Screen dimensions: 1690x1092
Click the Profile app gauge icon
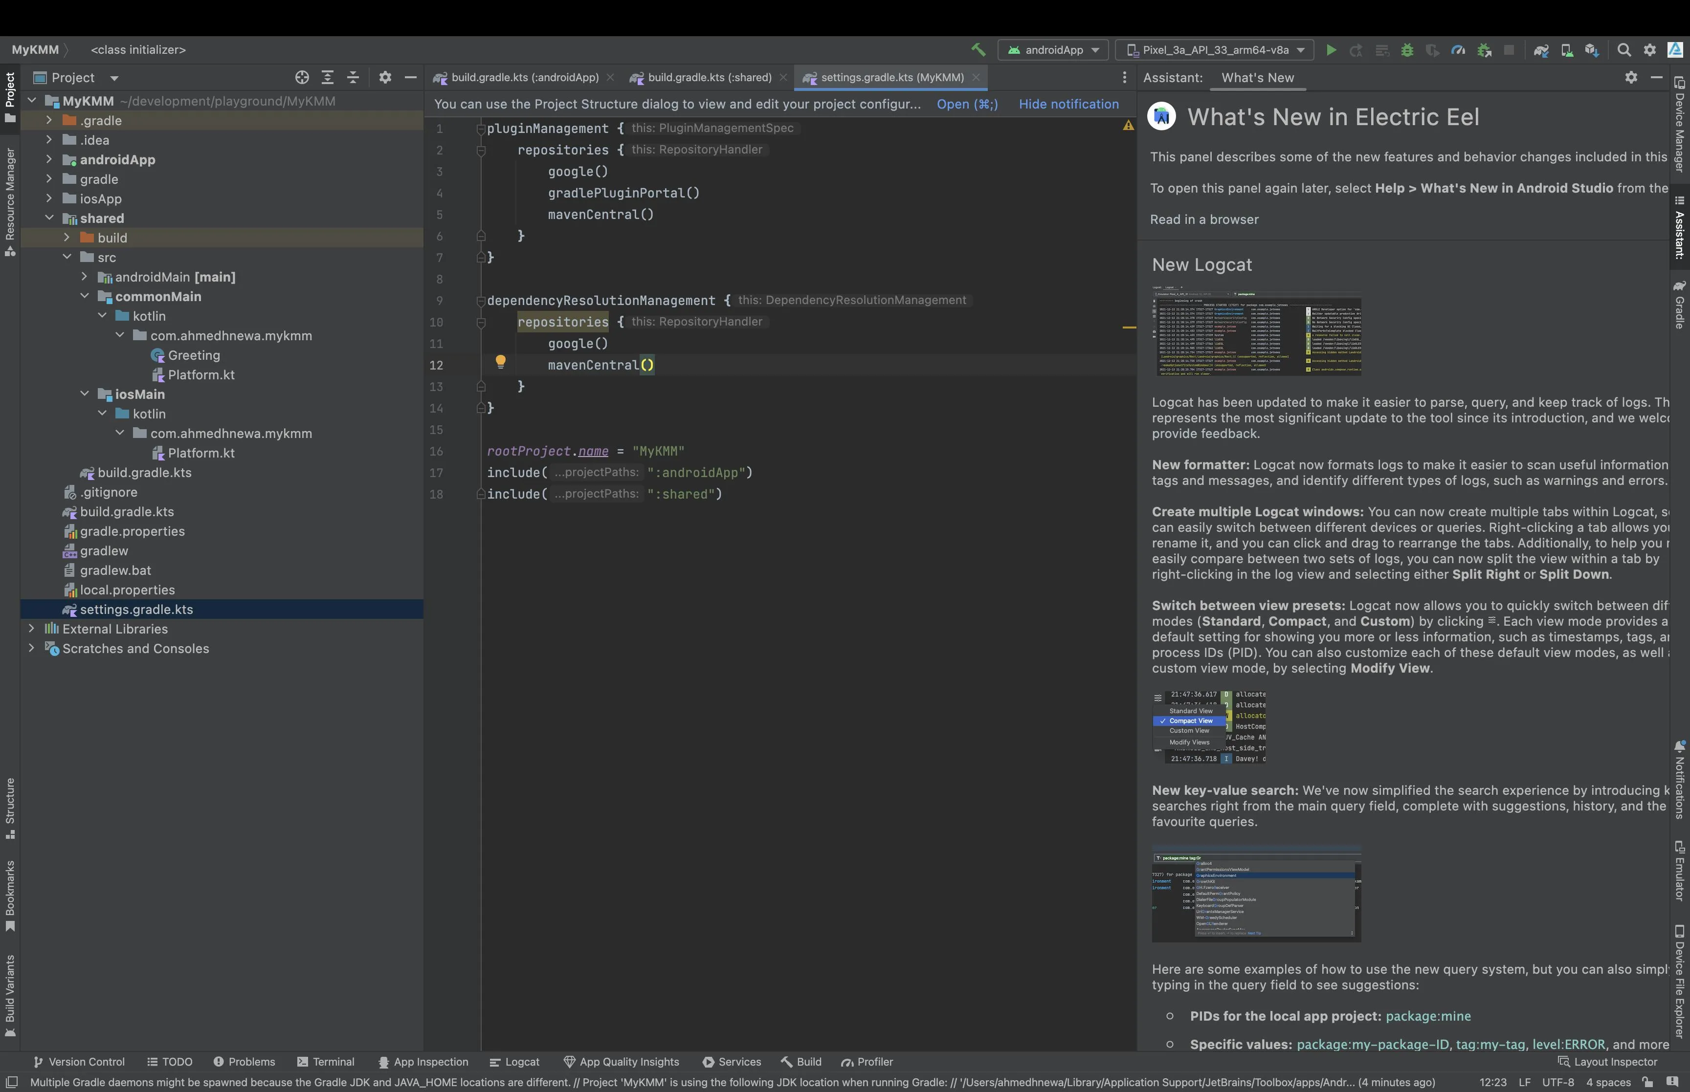[1458, 50]
